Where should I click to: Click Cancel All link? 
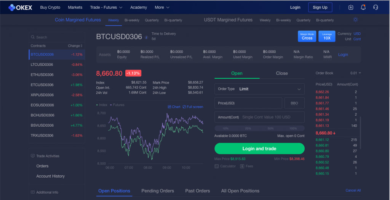[x=353, y=190]
